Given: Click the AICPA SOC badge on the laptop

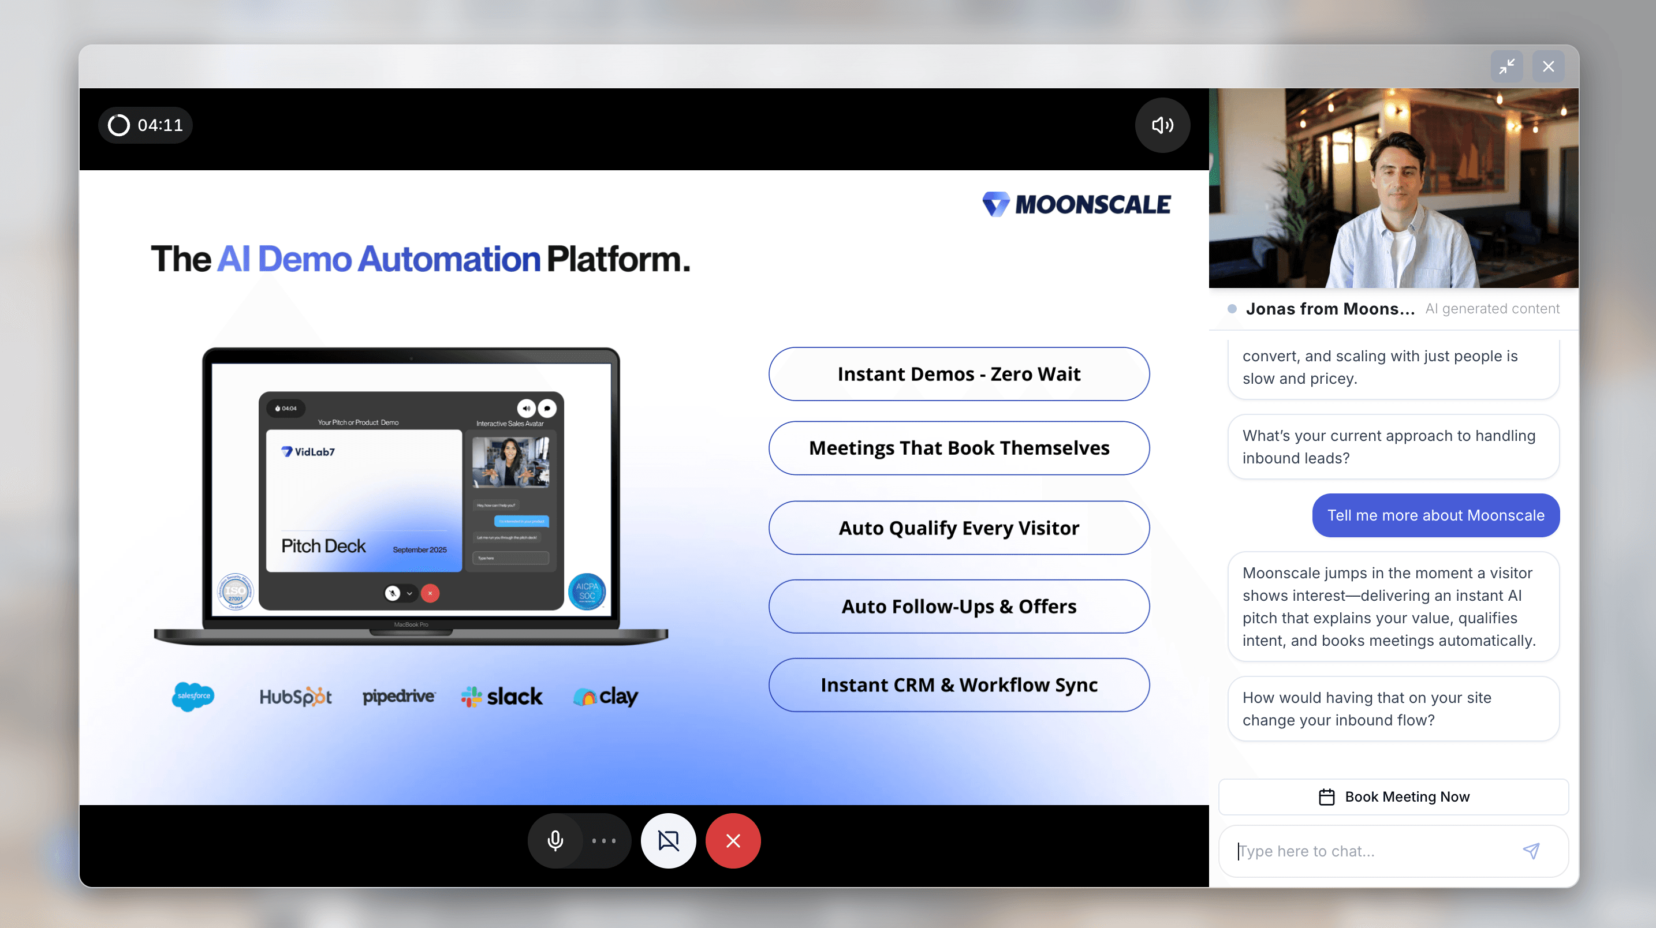Looking at the screenshot, I should [x=587, y=591].
